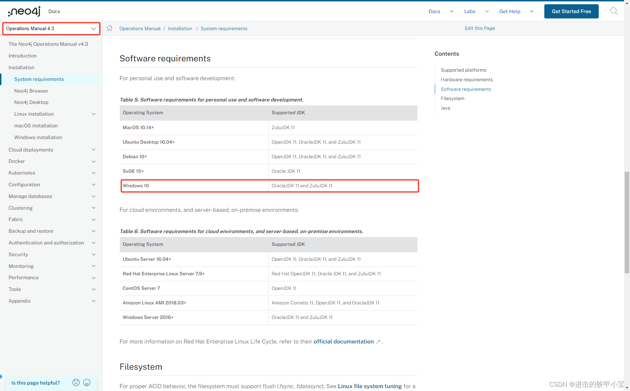This screenshot has height=391, width=630.
Task: Click the MacOS 10.14+ table cell
Action: point(194,128)
